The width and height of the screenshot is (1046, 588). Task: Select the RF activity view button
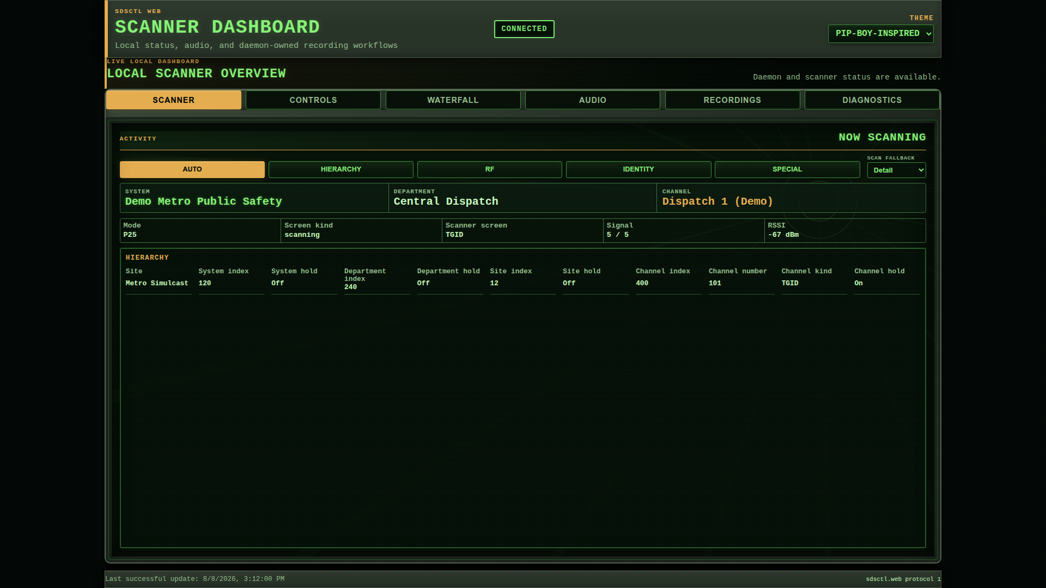coord(490,169)
